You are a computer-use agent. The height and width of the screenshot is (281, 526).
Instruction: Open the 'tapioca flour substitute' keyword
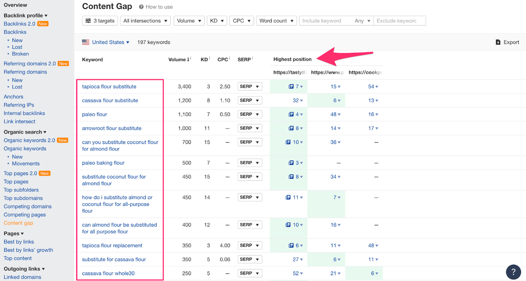[109, 87]
